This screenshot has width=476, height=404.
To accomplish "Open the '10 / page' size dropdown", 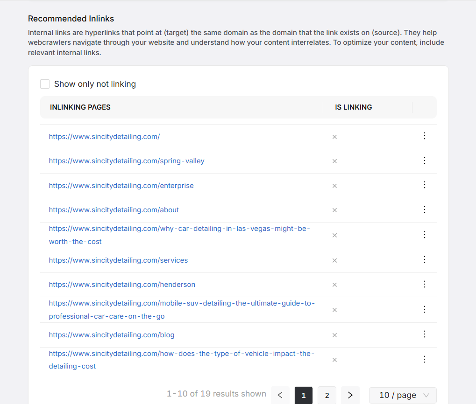I will (x=403, y=395).
